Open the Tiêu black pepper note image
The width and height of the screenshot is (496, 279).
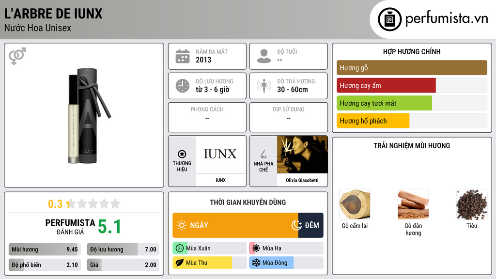click(472, 204)
